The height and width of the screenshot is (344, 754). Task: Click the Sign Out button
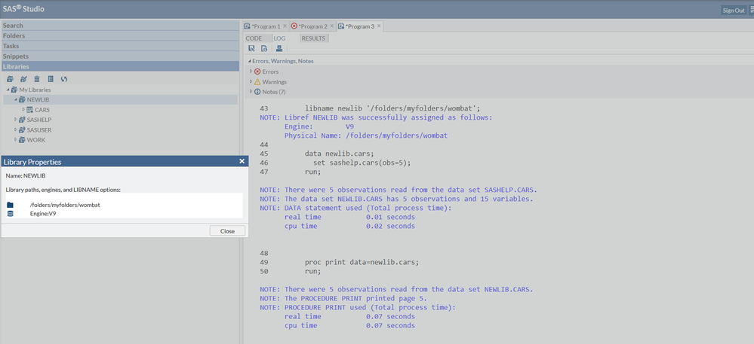pos(733,10)
